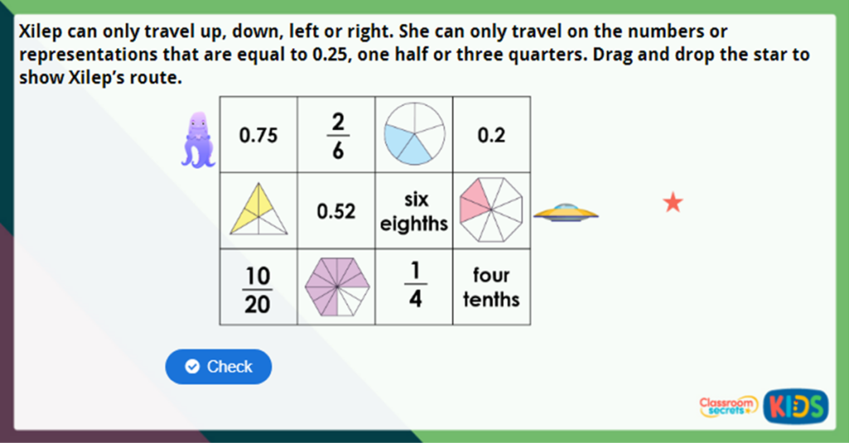Viewport: 849px width, 443px height.
Task: Click the 0.75 grid cell
Action: 258,135
